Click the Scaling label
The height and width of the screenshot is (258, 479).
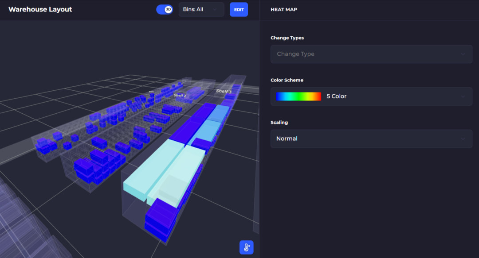tap(279, 123)
